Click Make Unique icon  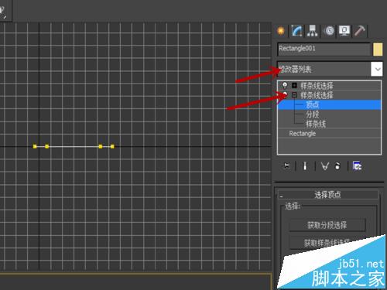(325, 166)
